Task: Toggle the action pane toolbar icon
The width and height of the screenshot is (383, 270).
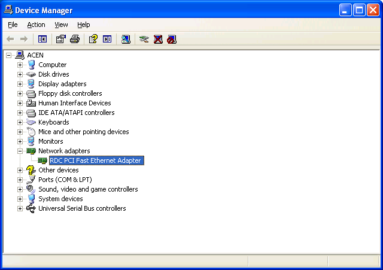Action: (x=107, y=39)
